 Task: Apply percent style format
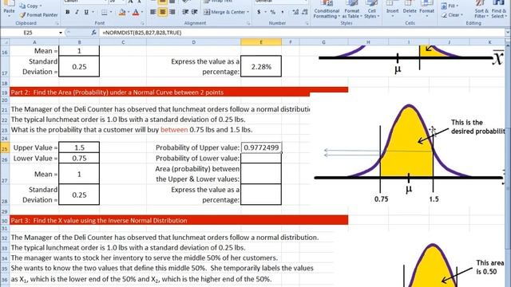(x=273, y=12)
